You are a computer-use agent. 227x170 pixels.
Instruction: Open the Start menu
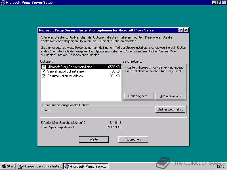click(x=8, y=166)
